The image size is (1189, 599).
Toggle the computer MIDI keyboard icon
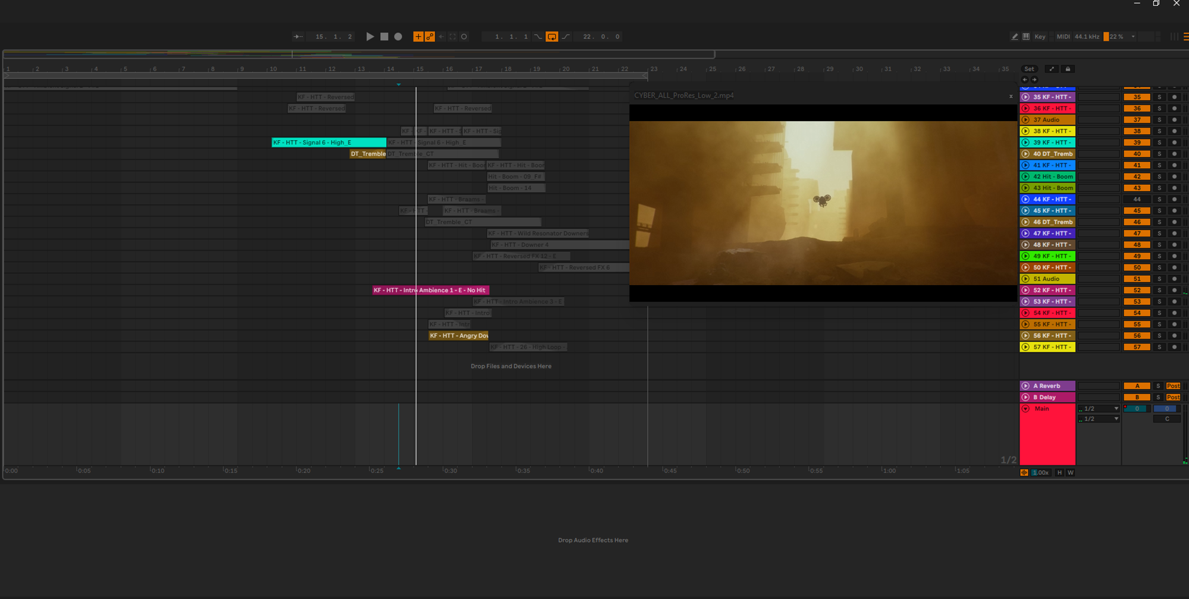click(x=1026, y=37)
